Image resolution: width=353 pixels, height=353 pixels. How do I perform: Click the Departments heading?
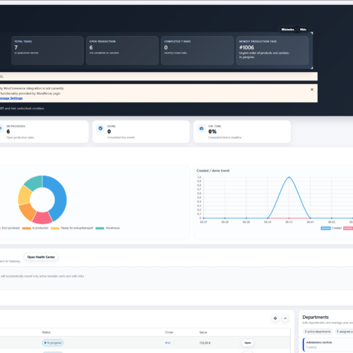pos(316,317)
